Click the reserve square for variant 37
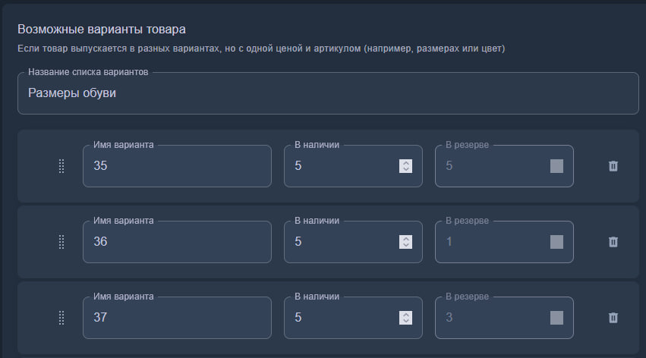This screenshot has height=358, width=646. coord(556,318)
